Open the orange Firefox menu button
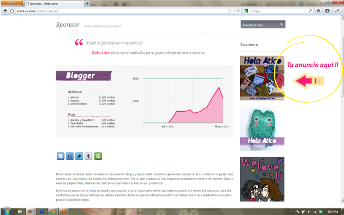344x215 pixels. (12, 2)
